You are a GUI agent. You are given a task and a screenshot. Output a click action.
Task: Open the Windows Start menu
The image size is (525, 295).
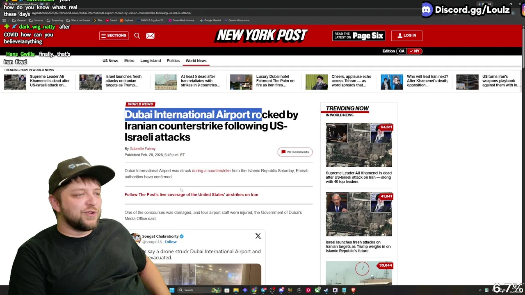click(172, 290)
